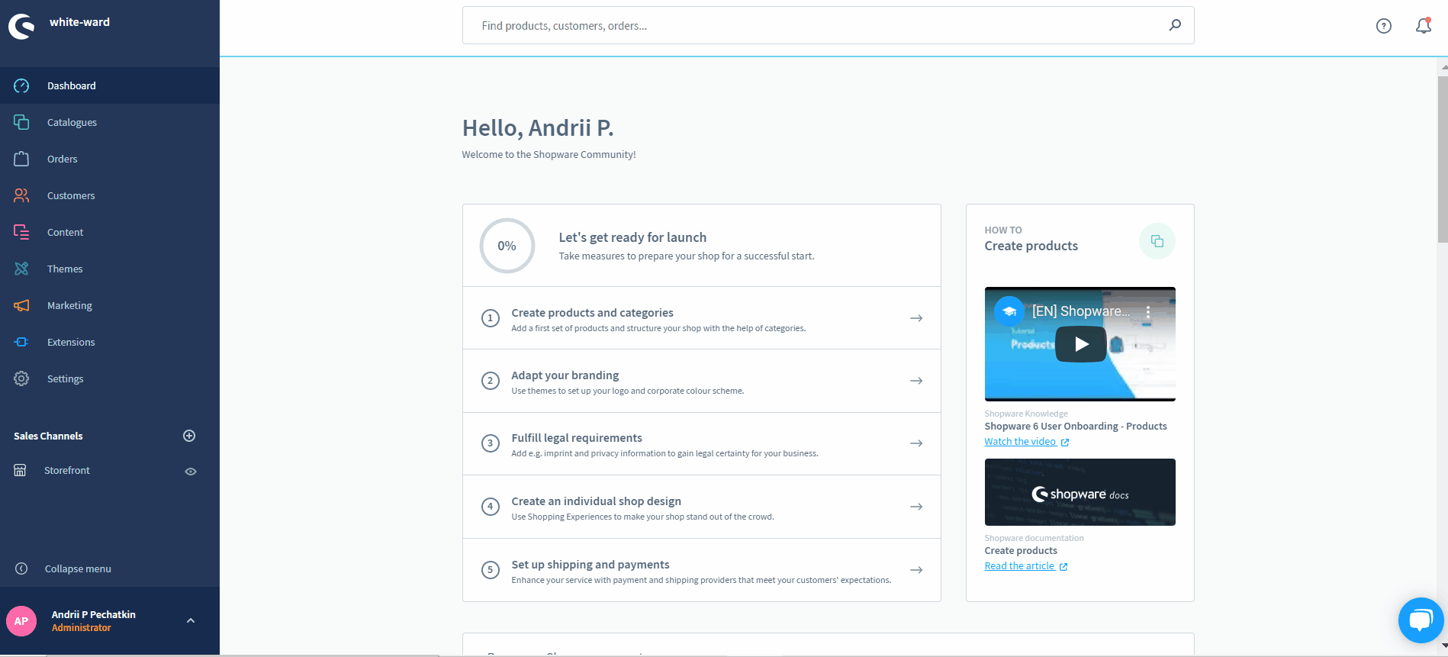The width and height of the screenshot is (1448, 657).
Task: Open notifications bell icon
Action: click(1424, 26)
